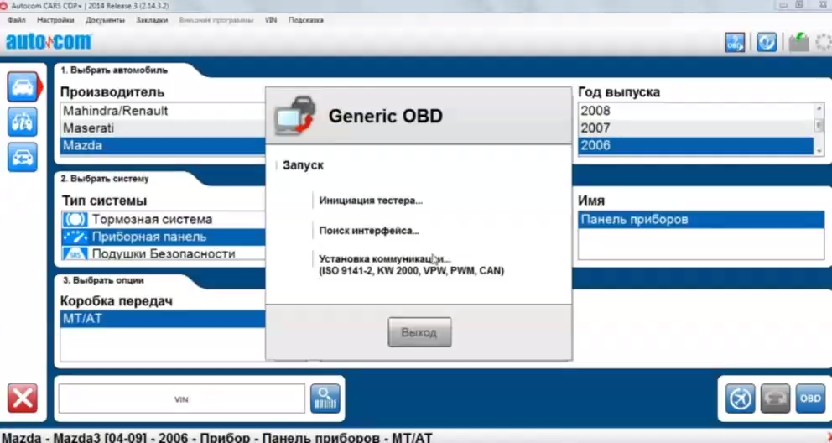Click the brake system icon in list
Viewport: 832px width, 443px height.
point(75,219)
